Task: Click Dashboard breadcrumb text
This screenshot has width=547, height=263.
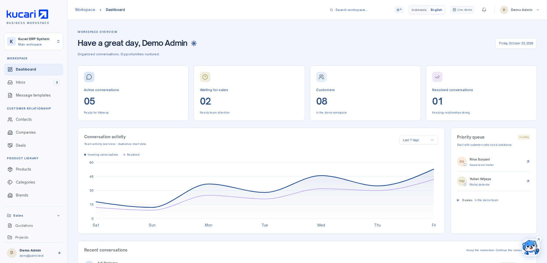Action: 115,10
